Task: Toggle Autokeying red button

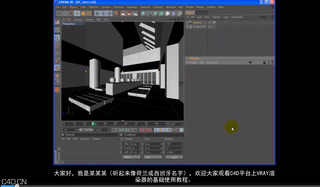Action: tap(145, 130)
